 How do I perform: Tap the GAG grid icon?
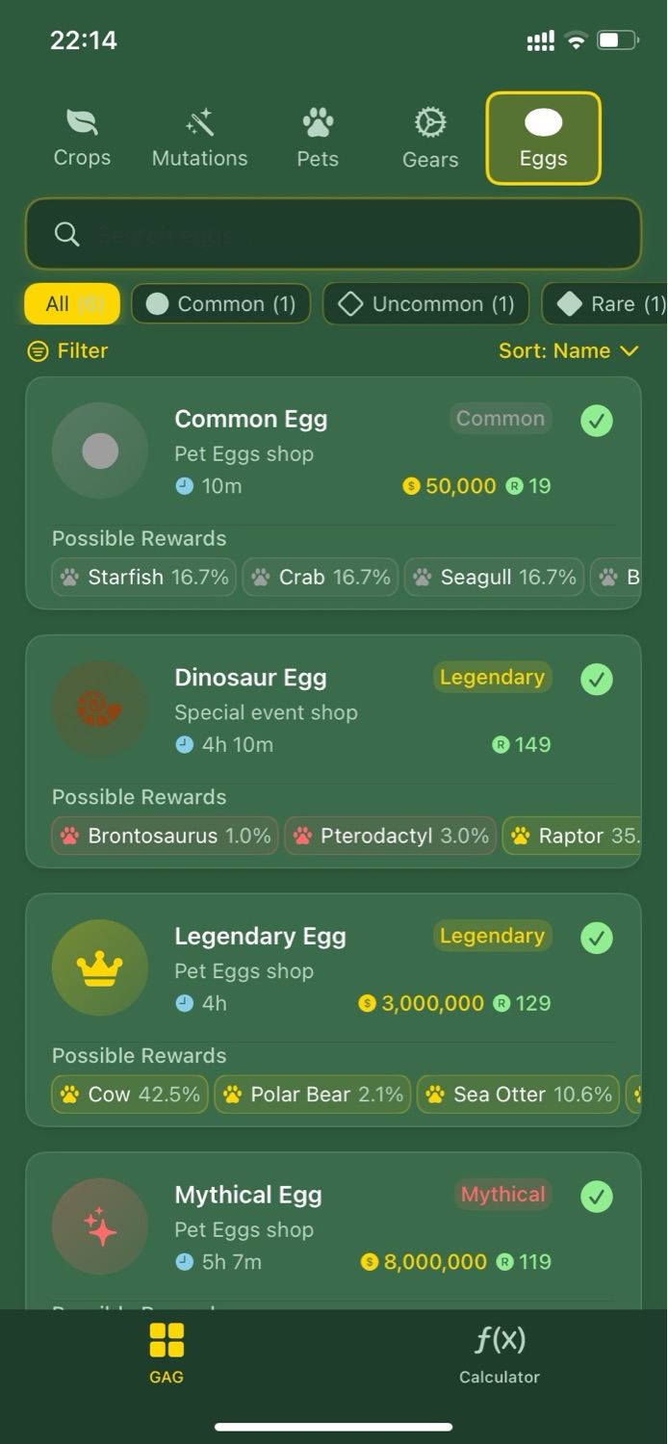(167, 1341)
